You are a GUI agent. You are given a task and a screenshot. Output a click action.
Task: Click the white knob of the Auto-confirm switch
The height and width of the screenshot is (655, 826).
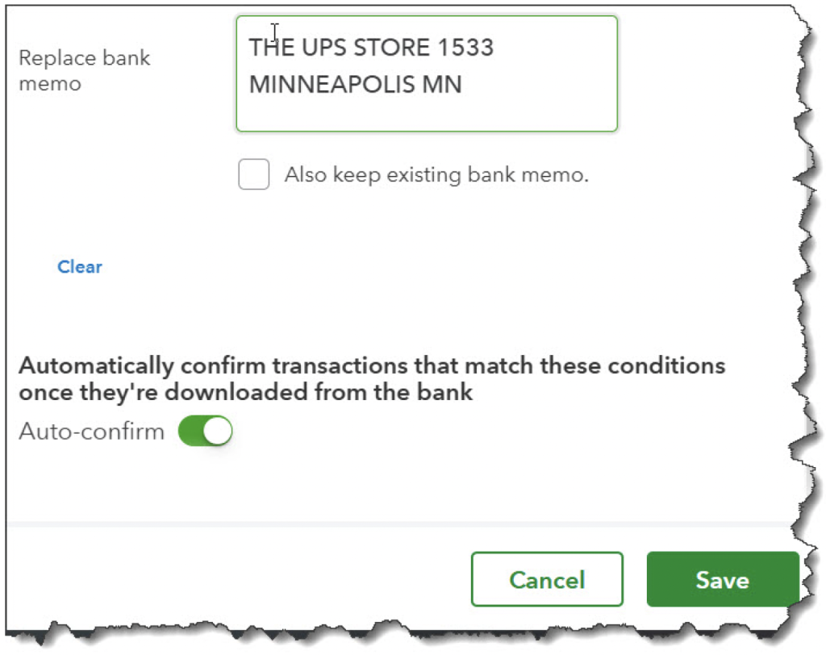217,431
